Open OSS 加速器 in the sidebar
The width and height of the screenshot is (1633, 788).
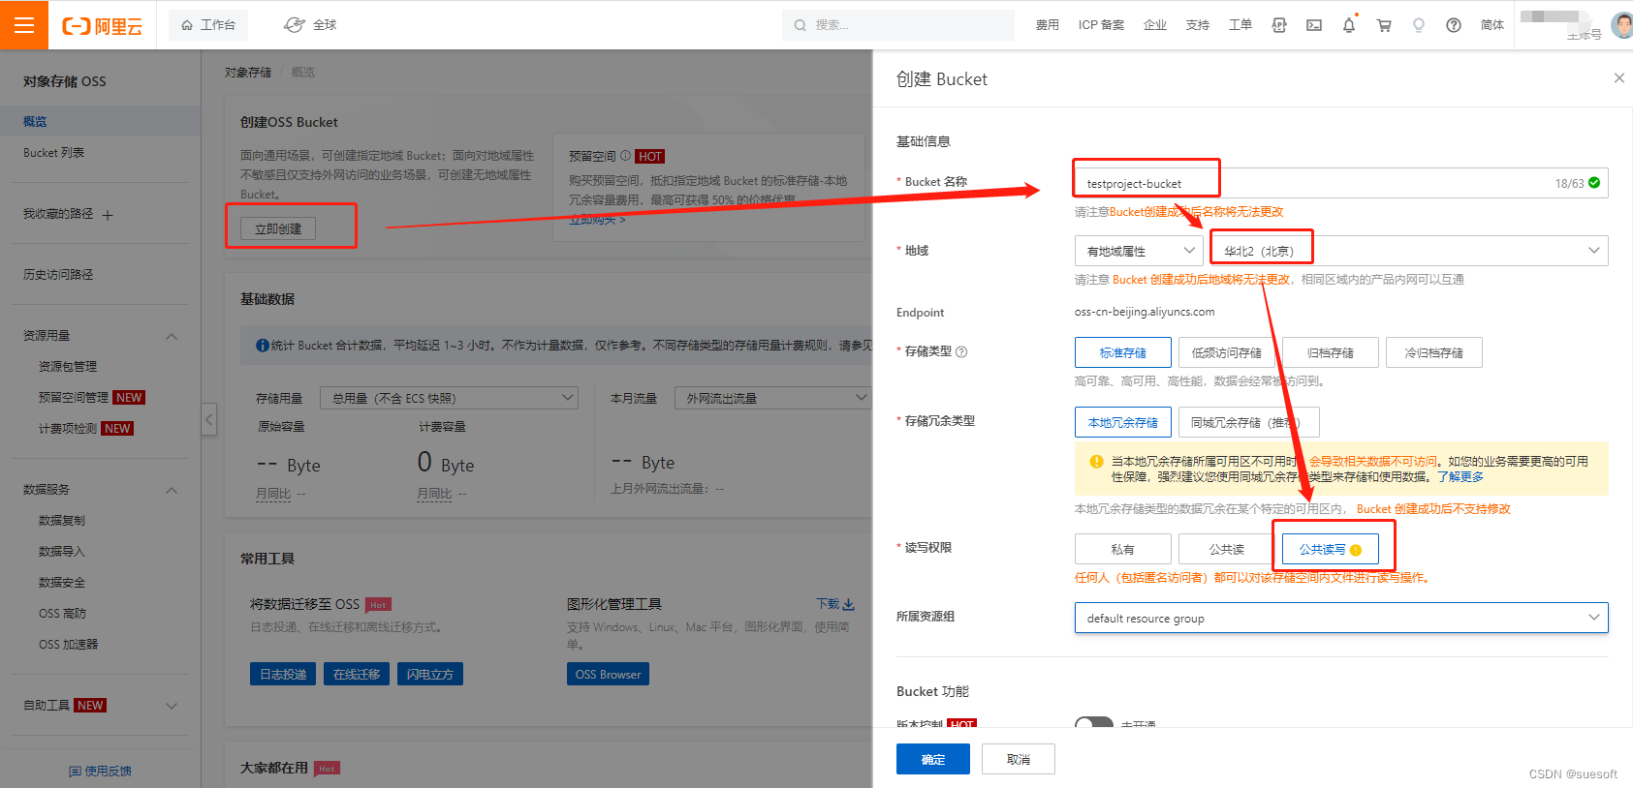click(x=68, y=645)
